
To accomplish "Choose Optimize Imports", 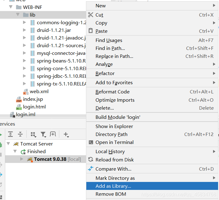I will [x=152, y=100].
